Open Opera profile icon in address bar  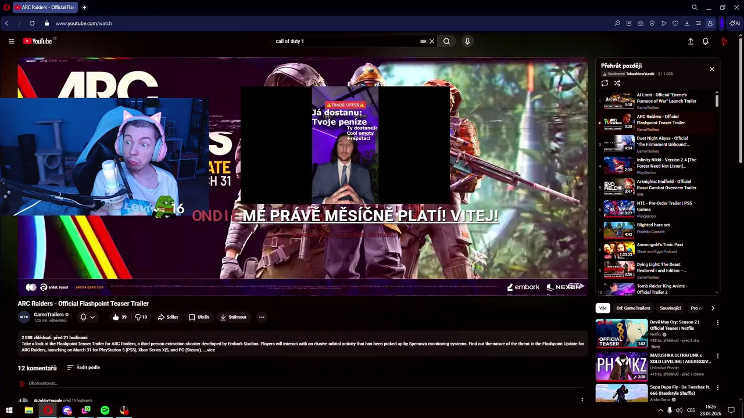[x=710, y=23]
